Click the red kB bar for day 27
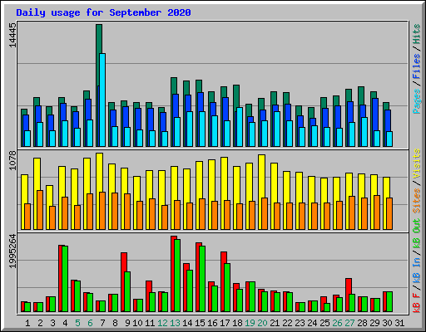This screenshot has height=332, width=426. [348, 286]
